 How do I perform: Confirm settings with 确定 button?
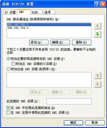click(73, 123)
